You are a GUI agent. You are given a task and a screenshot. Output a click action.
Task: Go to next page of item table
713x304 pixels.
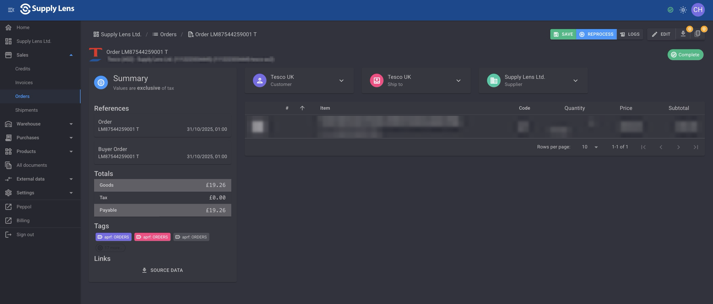(678, 147)
